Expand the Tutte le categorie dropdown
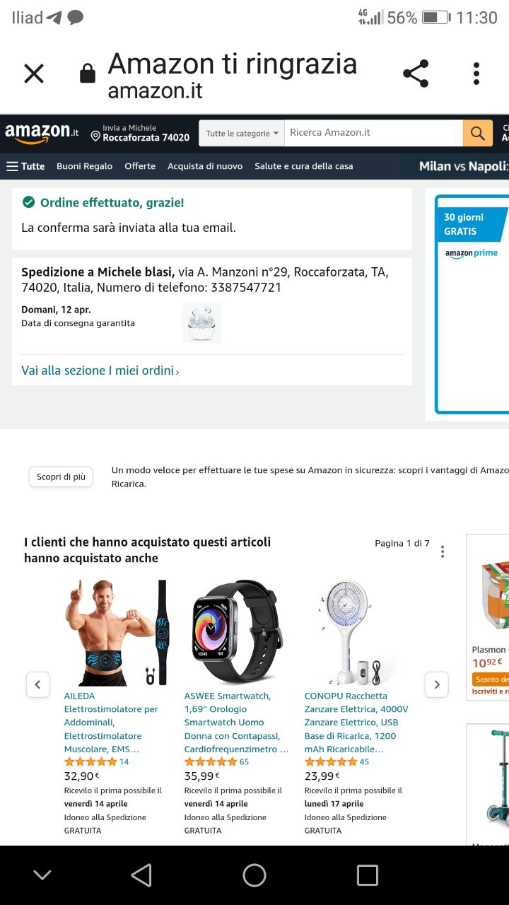 242,133
